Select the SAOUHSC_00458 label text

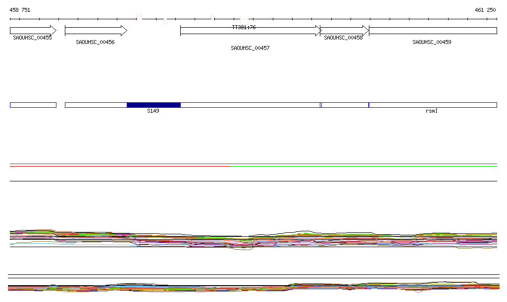pos(343,38)
